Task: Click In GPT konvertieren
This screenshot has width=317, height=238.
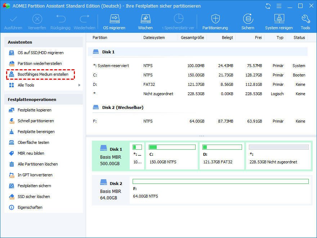Action: 44,175
